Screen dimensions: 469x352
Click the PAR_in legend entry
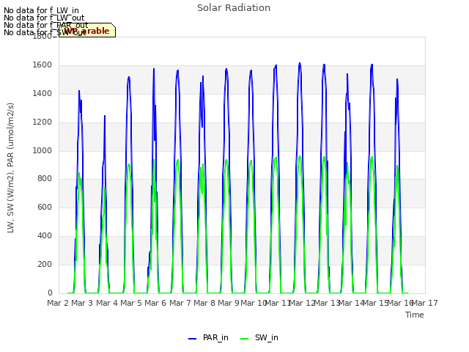(x=208, y=337)
